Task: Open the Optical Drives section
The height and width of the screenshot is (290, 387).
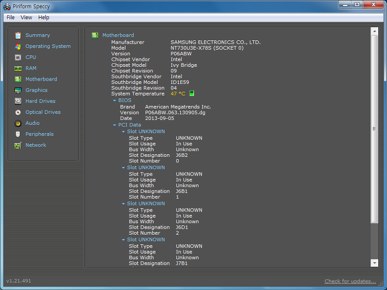Action: (x=43, y=112)
